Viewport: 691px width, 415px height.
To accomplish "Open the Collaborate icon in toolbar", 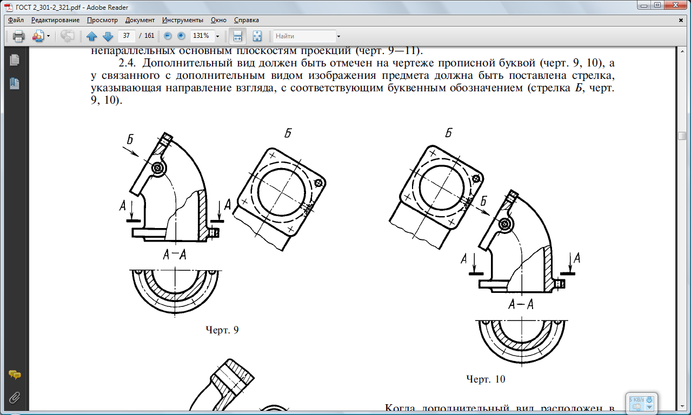I will 38,36.
